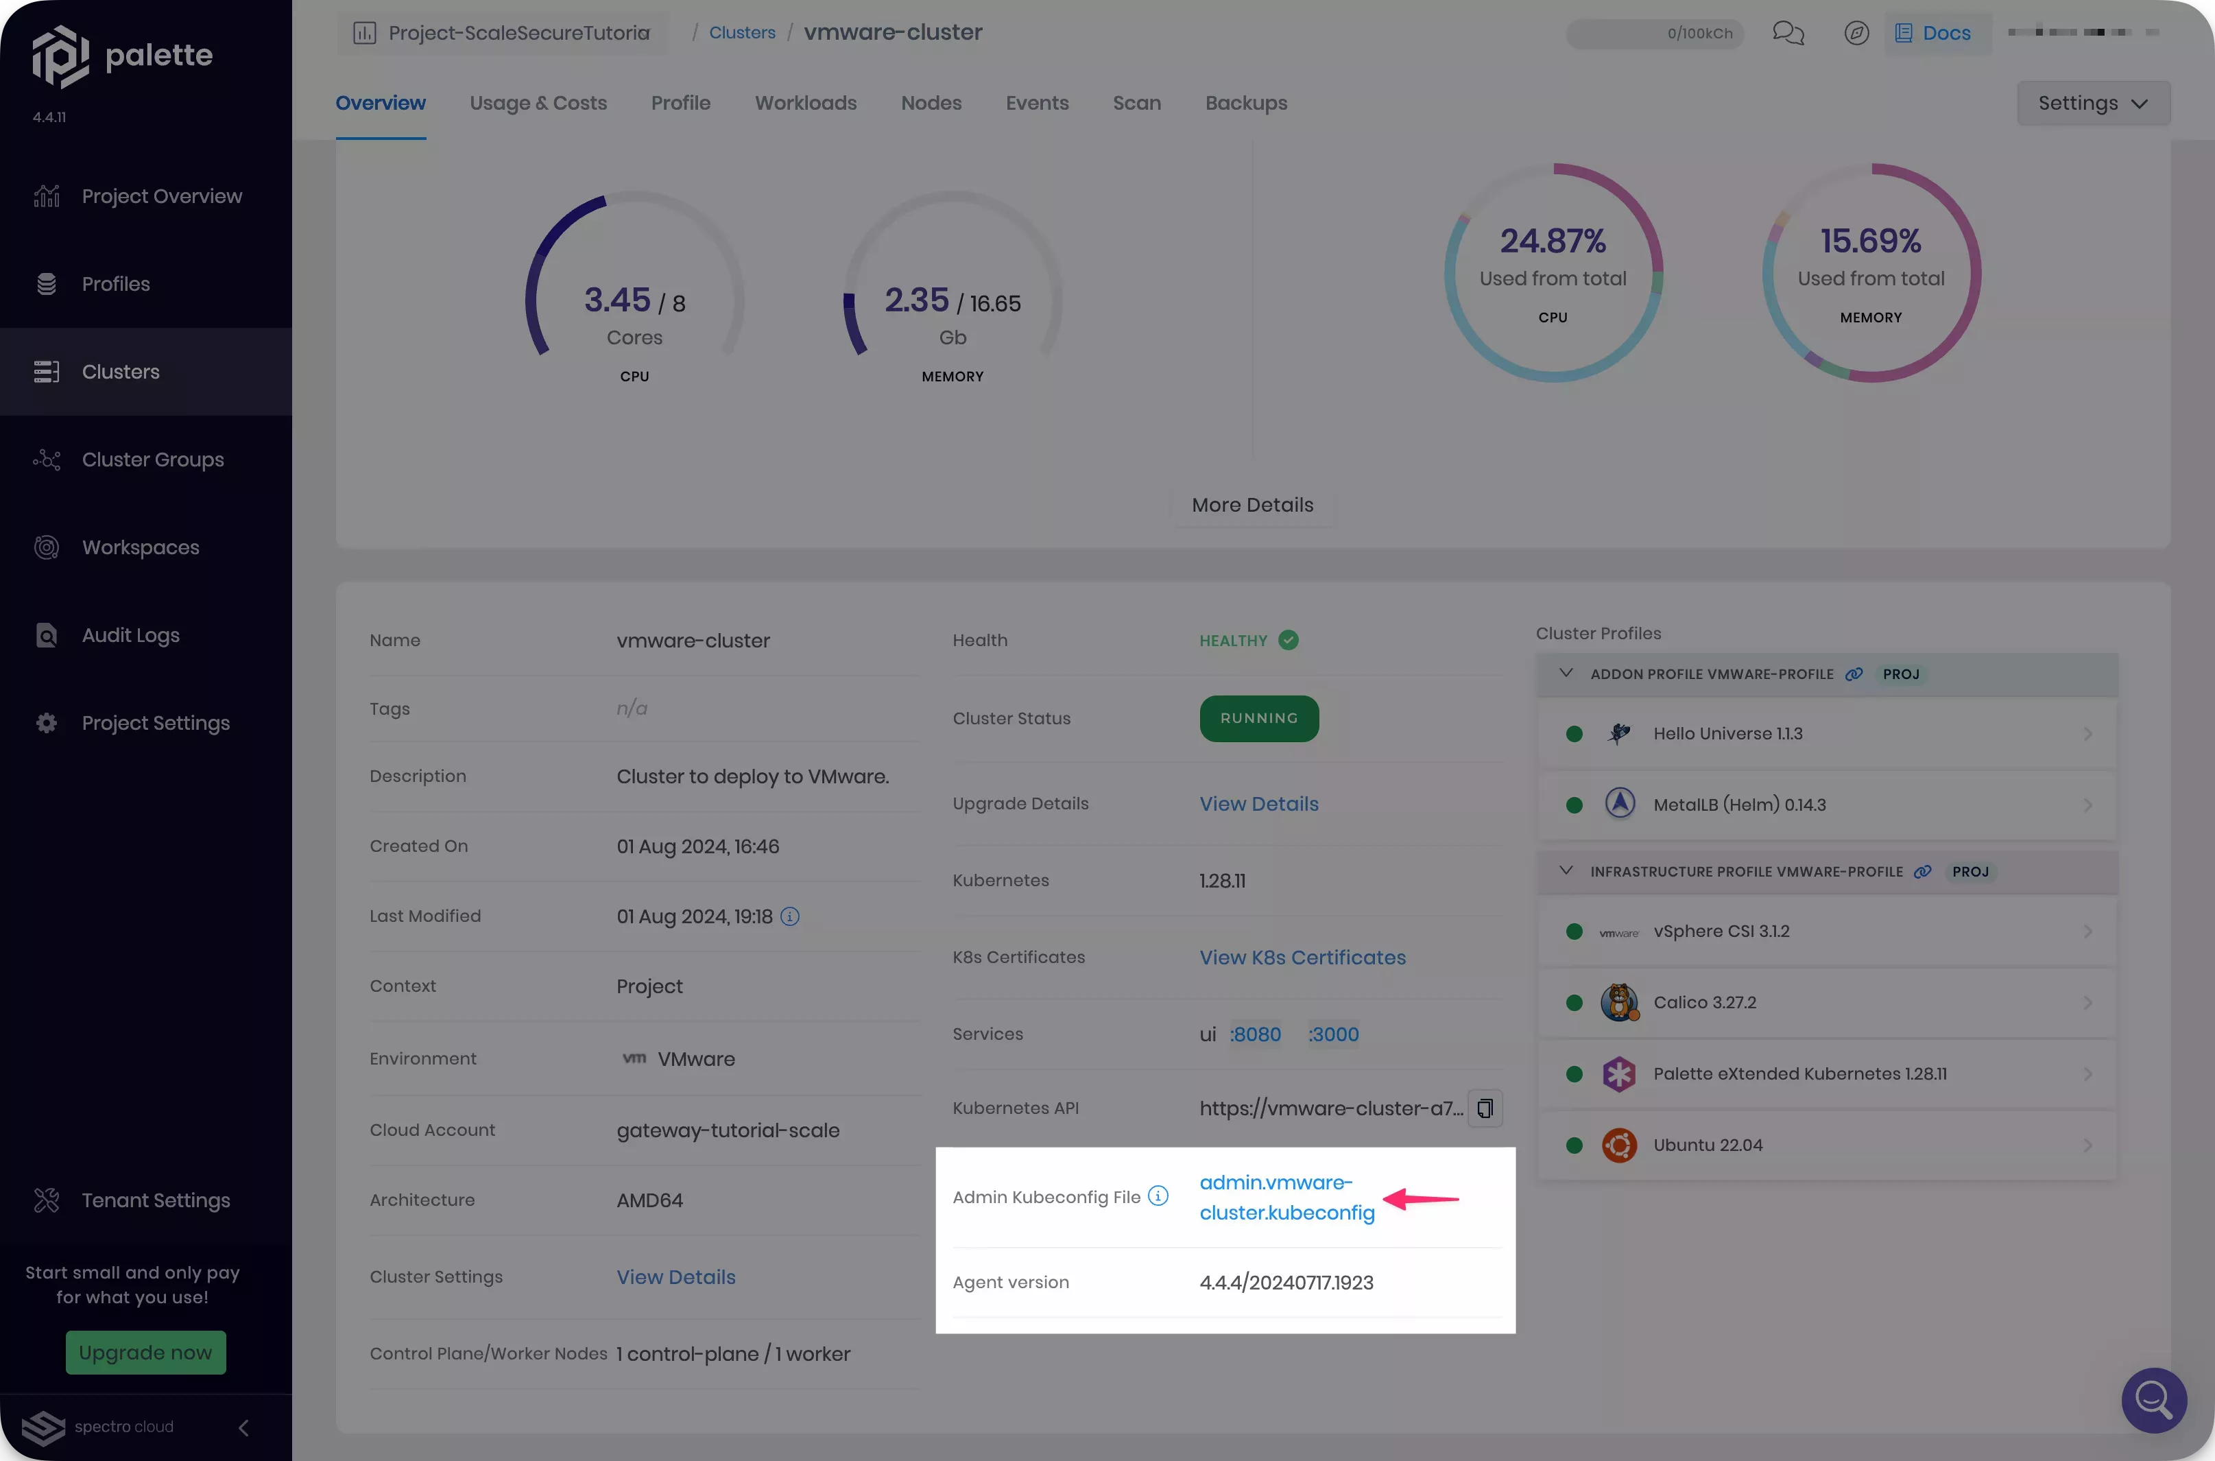Expand Palette eXtended Kubernetes row chevron
Screen dimensions: 2215x1461
click(2087, 1073)
